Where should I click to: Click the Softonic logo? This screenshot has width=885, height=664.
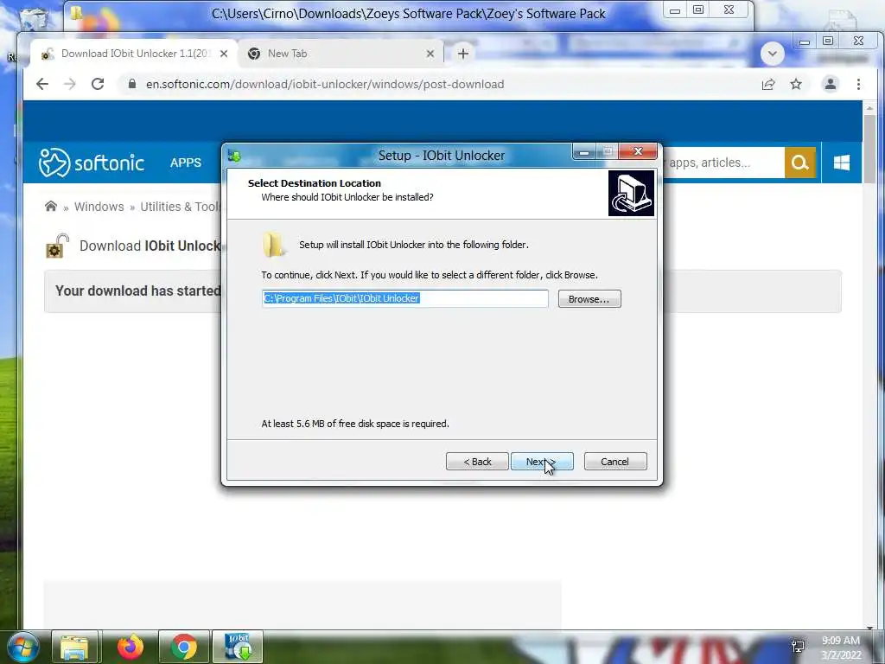[x=92, y=163]
